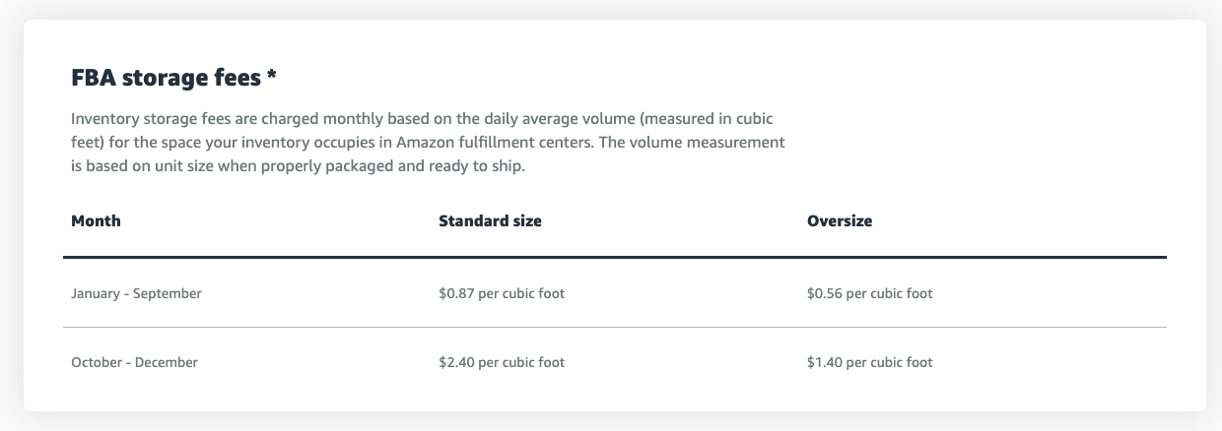The image size is (1222, 431).
Task: Click the FBA storage fees heading
Action: coord(173,77)
